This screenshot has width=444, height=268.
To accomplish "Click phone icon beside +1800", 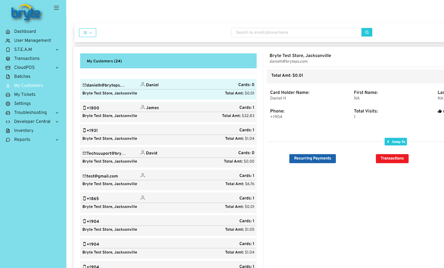I will 84,108.
